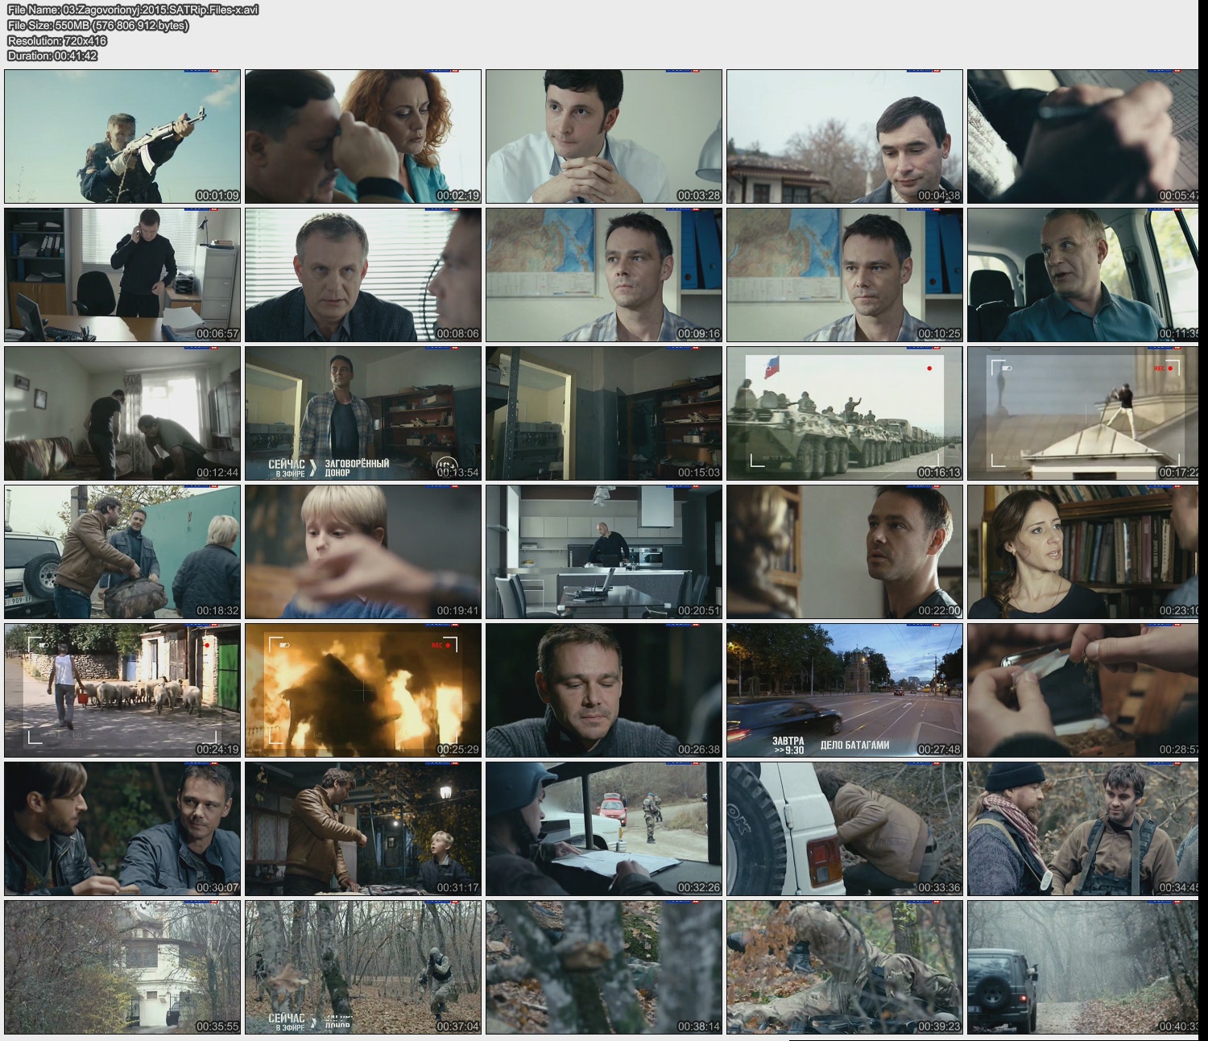Open the frame of man phoning in office
This screenshot has height=1041, width=1208.
(x=122, y=275)
